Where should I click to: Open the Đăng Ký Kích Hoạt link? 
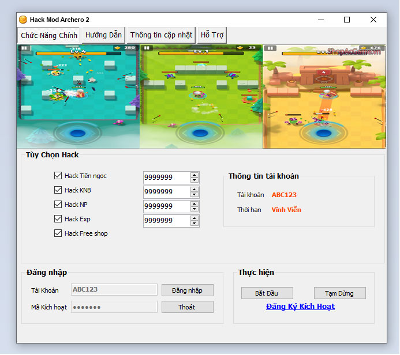[x=300, y=307]
